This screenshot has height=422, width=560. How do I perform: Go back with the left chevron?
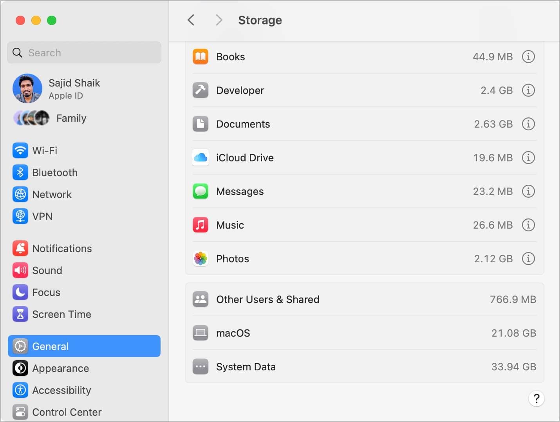[x=191, y=20]
